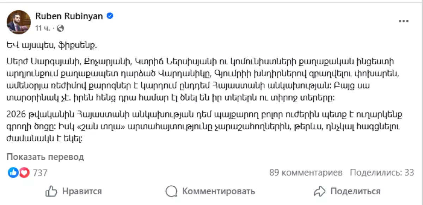Click the globe public-audience icon
The height and width of the screenshot is (205, 423).
60,28
